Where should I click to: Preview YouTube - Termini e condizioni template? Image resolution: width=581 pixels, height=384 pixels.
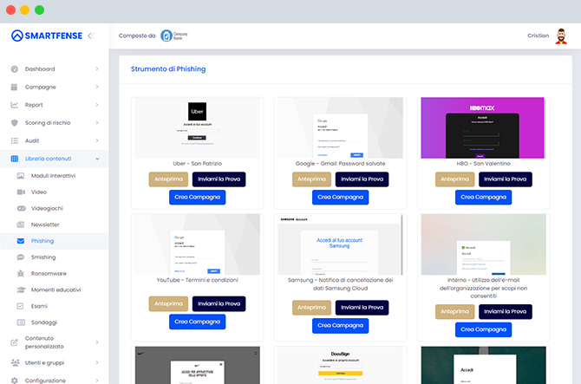pyautogui.click(x=168, y=304)
